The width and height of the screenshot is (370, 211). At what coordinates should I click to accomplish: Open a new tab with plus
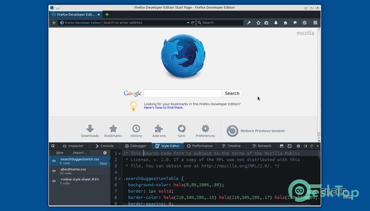click(x=107, y=15)
